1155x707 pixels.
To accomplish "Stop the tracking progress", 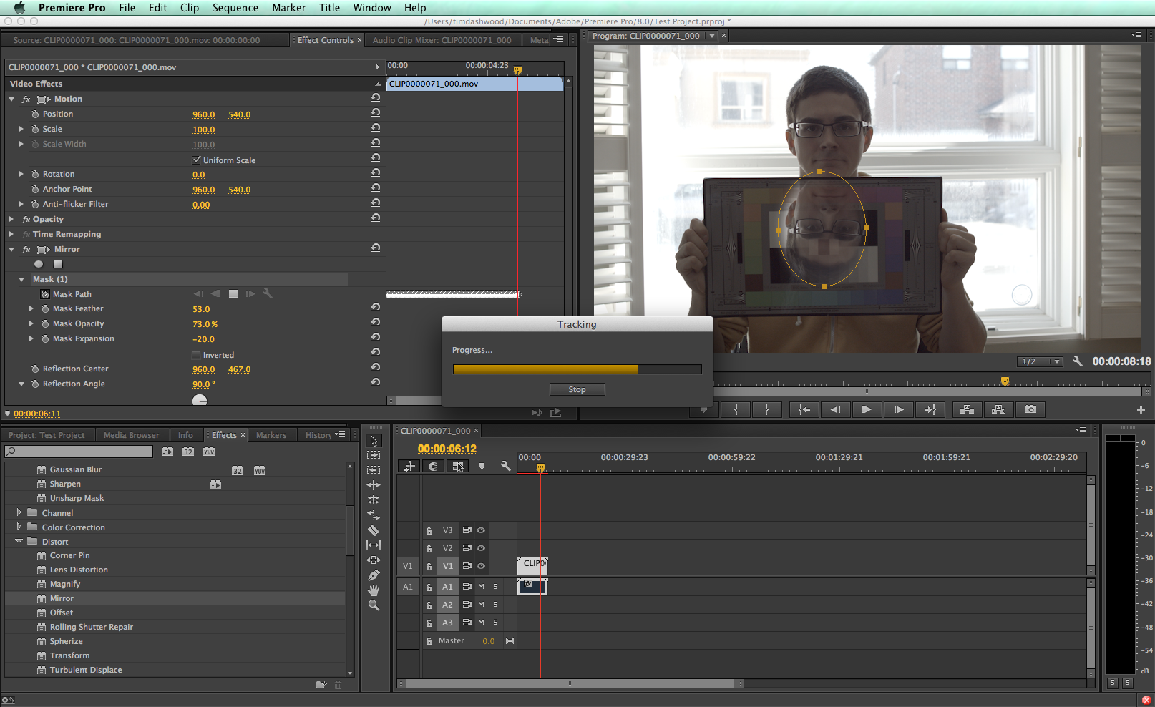I will [577, 389].
